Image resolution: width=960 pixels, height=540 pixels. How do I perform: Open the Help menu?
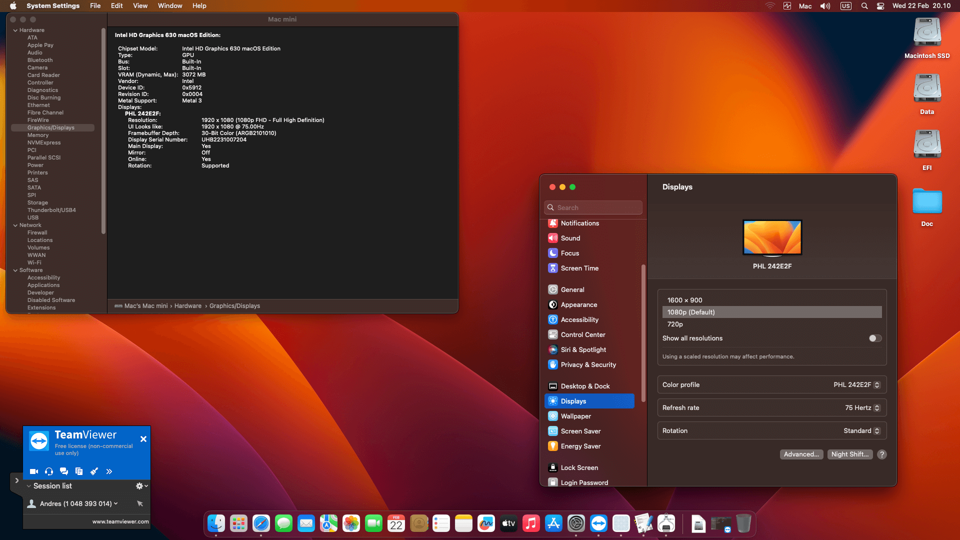[x=199, y=6]
